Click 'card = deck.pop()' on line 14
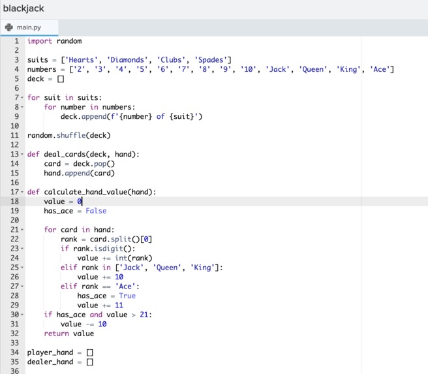The width and height of the screenshot is (428, 374). point(80,164)
